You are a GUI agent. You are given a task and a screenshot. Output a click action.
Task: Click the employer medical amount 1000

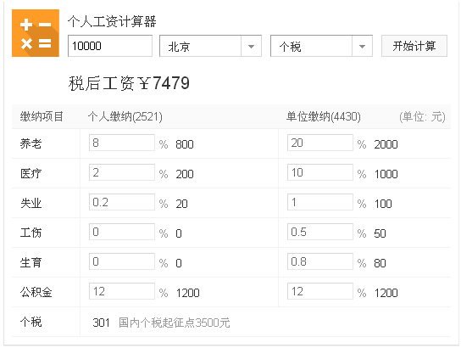[386, 174]
